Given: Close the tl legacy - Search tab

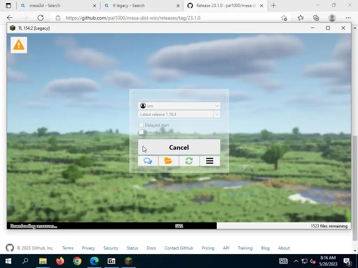Looking at the screenshot, I should pyautogui.click(x=178, y=6).
